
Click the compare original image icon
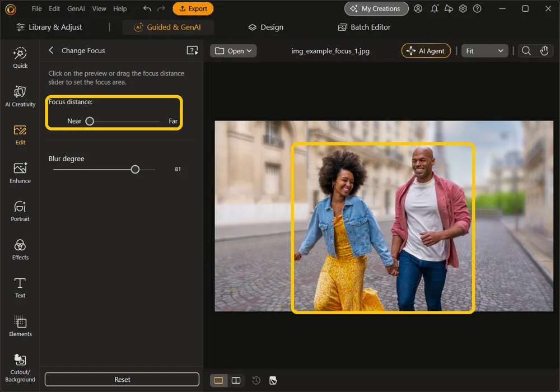coord(273,380)
